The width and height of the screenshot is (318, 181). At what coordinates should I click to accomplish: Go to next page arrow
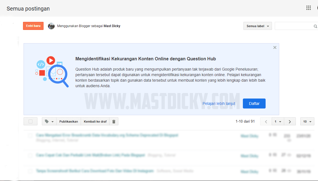(290, 121)
